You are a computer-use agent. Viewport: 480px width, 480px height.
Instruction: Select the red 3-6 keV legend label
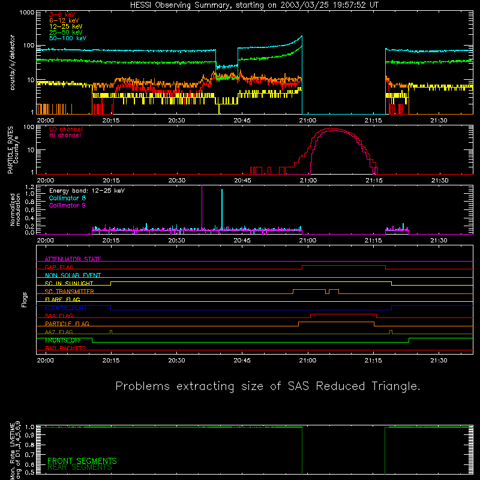[x=62, y=14]
